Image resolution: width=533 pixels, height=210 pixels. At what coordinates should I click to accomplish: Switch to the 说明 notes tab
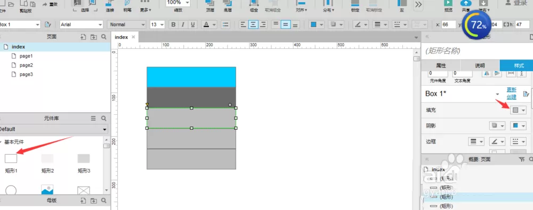point(480,65)
